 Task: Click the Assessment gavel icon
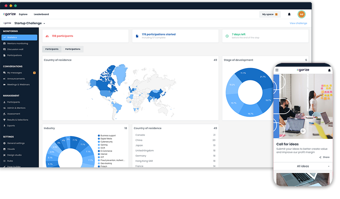(4, 114)
